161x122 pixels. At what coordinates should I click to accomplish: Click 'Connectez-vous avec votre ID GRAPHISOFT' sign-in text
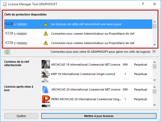[100, 52]
